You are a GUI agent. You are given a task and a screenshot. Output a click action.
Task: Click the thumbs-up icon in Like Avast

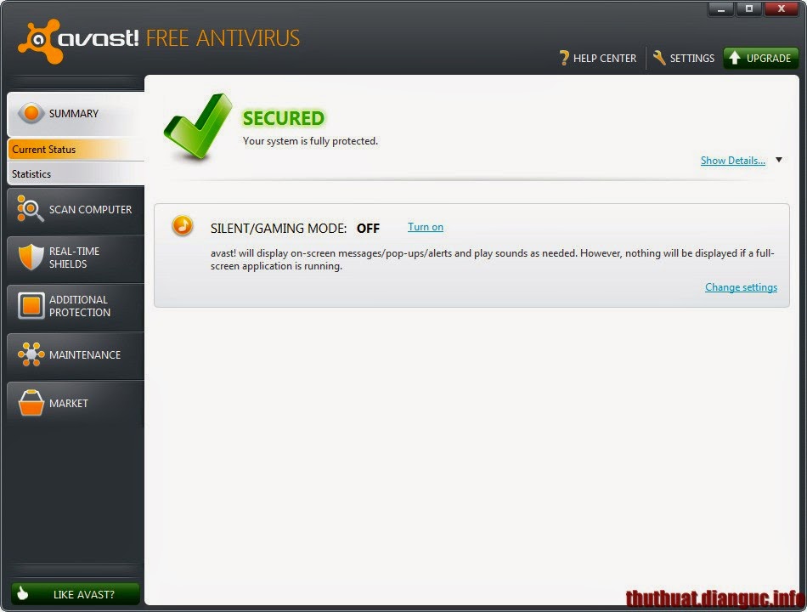coord(23,593)
